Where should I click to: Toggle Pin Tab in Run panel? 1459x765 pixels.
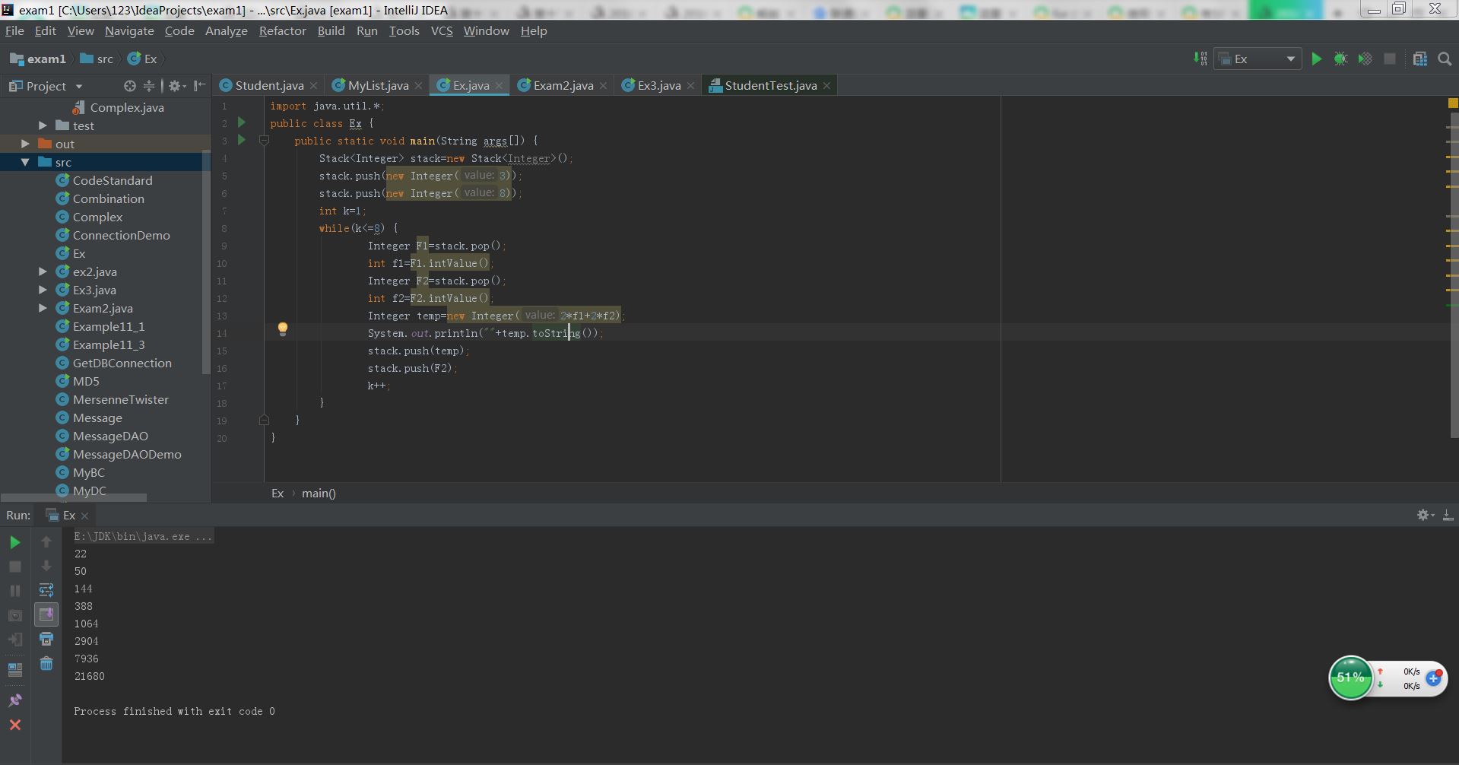15,700
